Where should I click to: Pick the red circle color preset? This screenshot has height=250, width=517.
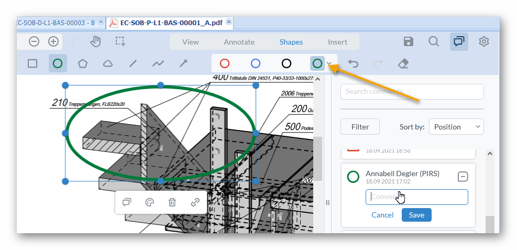pyautogui.click(x=225, y=63)
